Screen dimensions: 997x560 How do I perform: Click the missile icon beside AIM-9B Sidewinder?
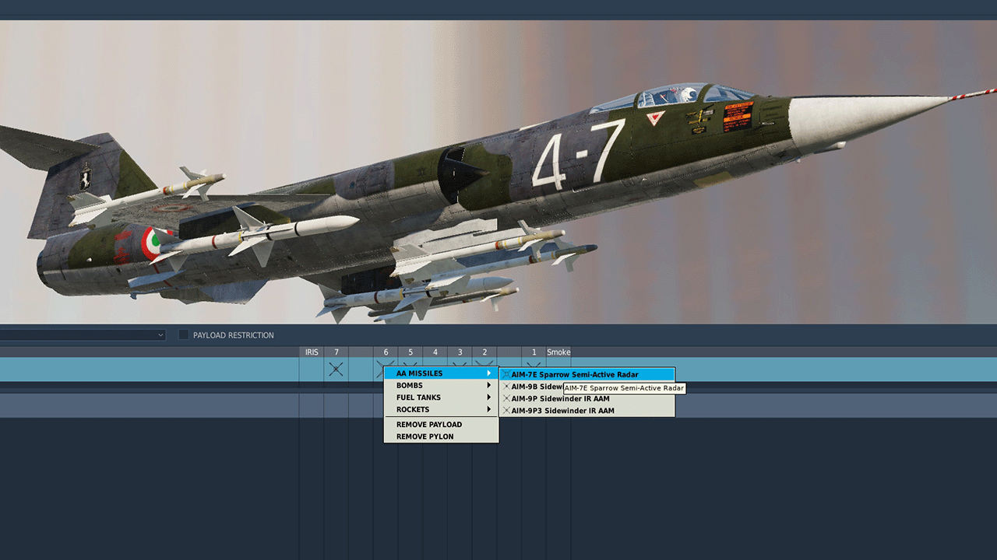point(506,387)
